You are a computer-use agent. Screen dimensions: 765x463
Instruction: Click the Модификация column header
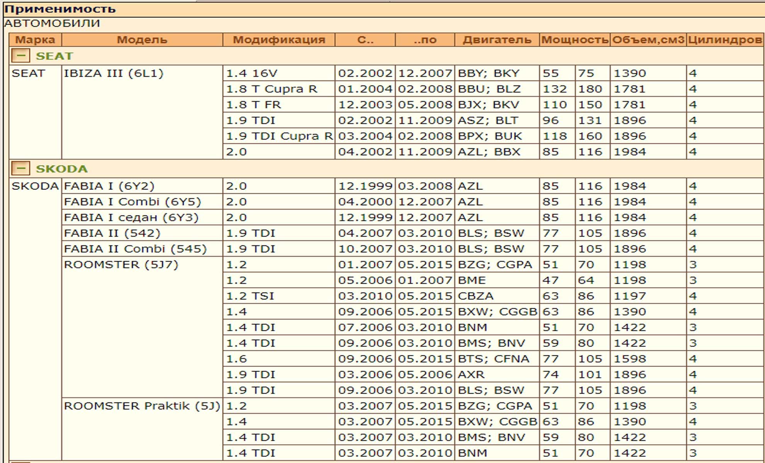click(x=279, y=40)
